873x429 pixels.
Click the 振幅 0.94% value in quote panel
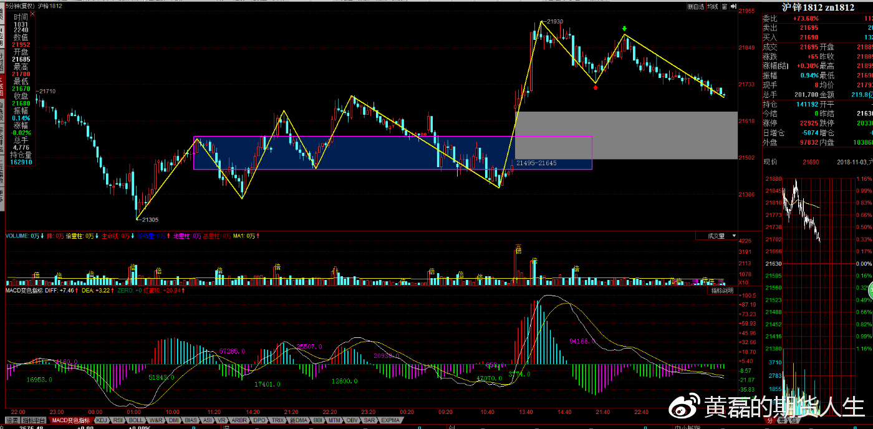pos(809,75)
